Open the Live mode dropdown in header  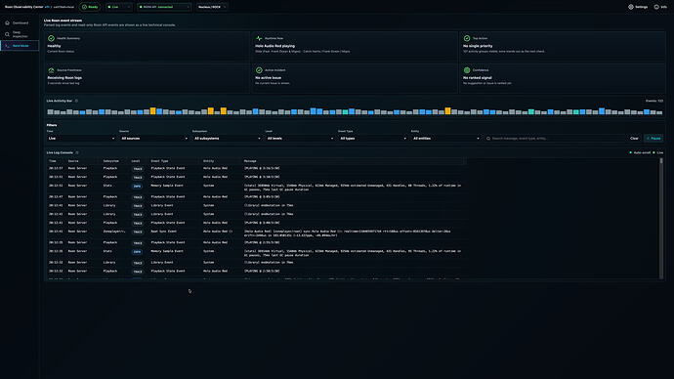tap(119, 7)
